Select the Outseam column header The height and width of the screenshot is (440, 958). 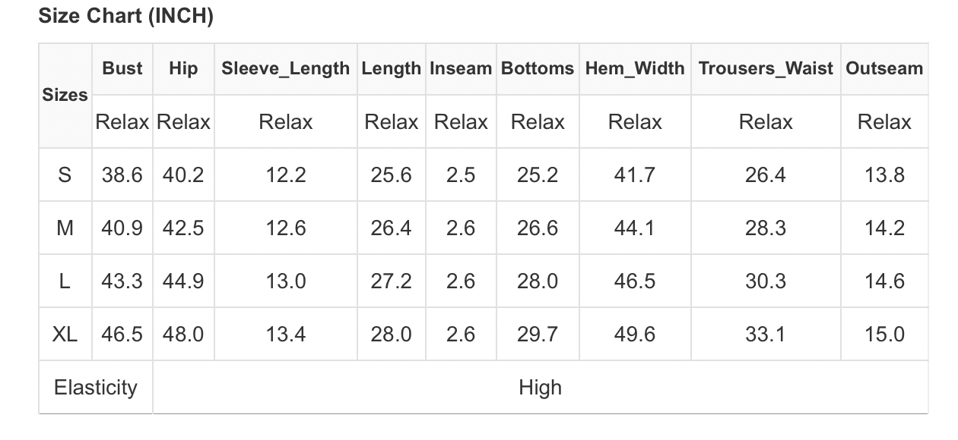(x=884, y=68)
